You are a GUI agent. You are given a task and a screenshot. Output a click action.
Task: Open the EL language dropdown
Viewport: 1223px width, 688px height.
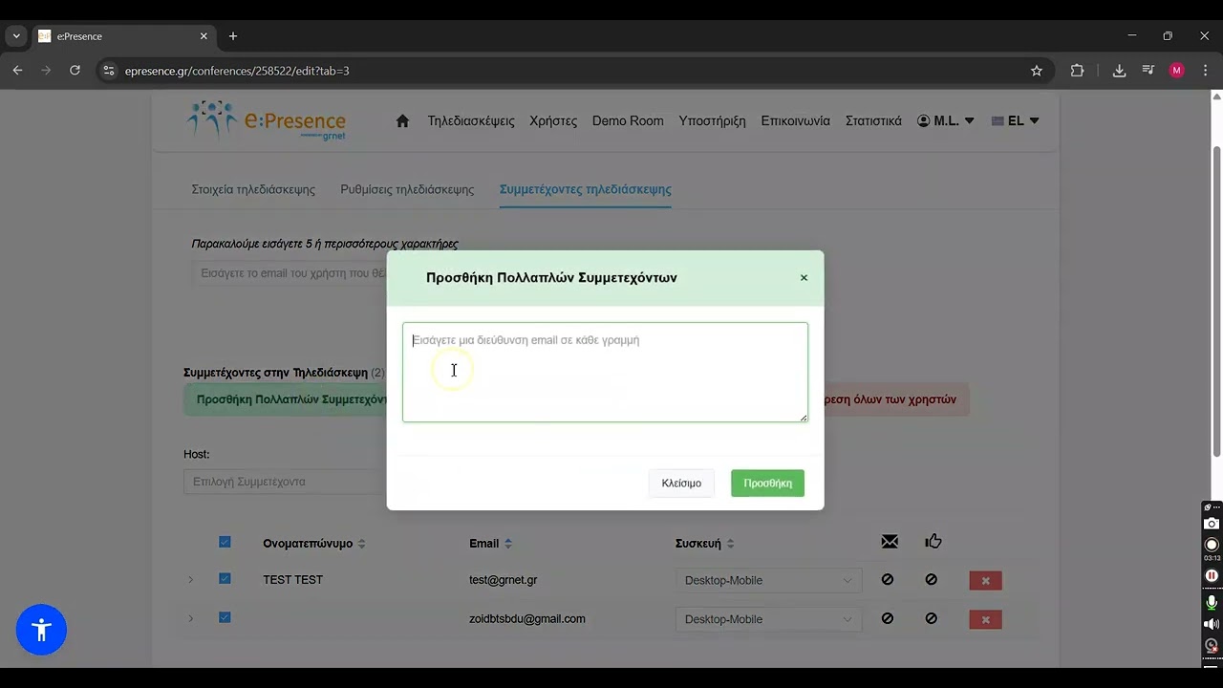[1016, 121]
